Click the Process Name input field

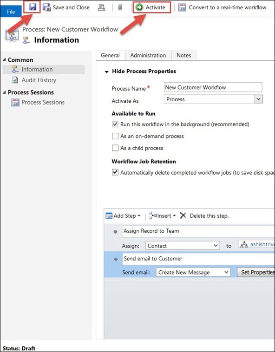pos(213,87)
